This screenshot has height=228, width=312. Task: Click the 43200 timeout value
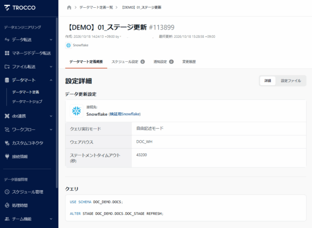(x=141, y=155)
